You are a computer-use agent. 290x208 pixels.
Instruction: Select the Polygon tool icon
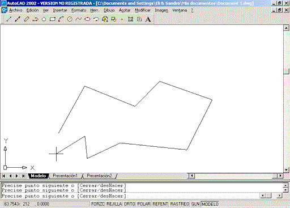44,19
